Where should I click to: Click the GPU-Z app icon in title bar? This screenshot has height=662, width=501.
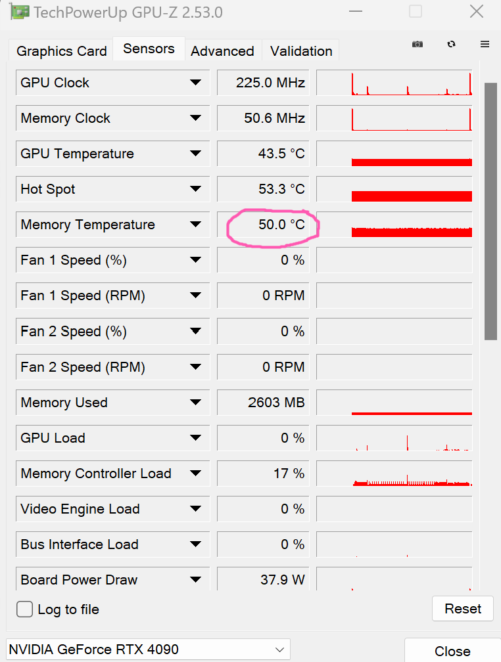[20, 12]
